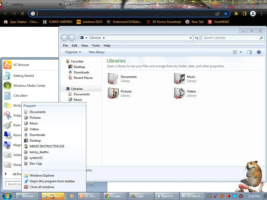Click the Windows Start orb

pyautogui.click(x=7, y=196)
